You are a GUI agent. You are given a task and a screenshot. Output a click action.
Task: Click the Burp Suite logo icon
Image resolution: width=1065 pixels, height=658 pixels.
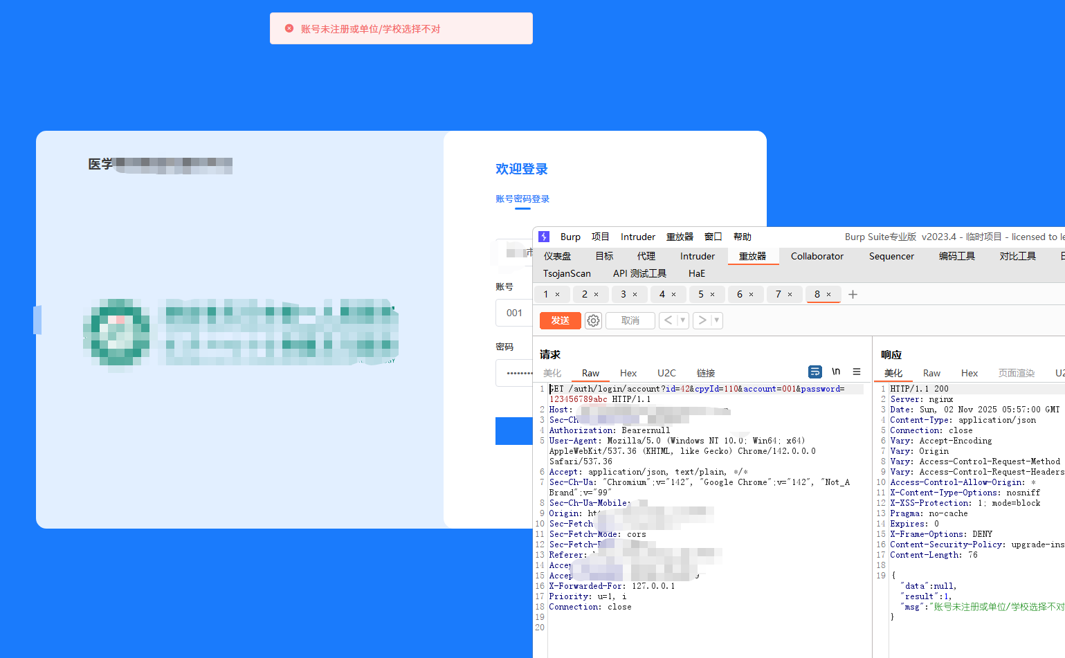pyautogui.click(x=544, y=237)
